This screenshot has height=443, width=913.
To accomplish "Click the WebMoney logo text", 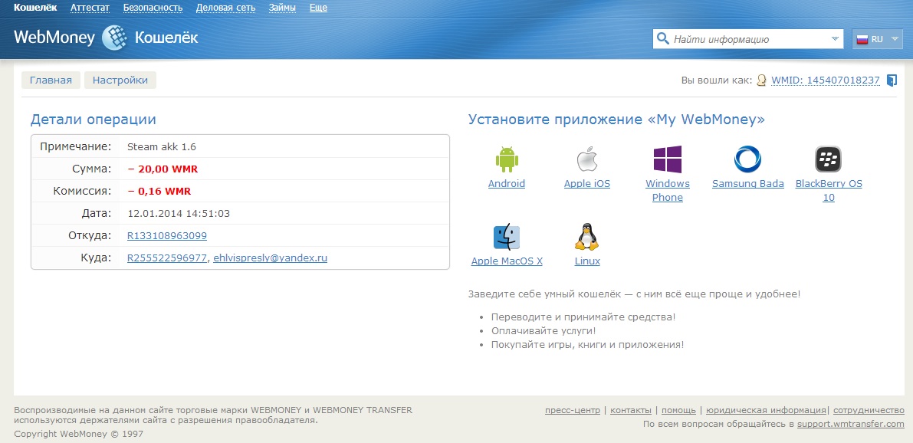I will coord(54,38).
